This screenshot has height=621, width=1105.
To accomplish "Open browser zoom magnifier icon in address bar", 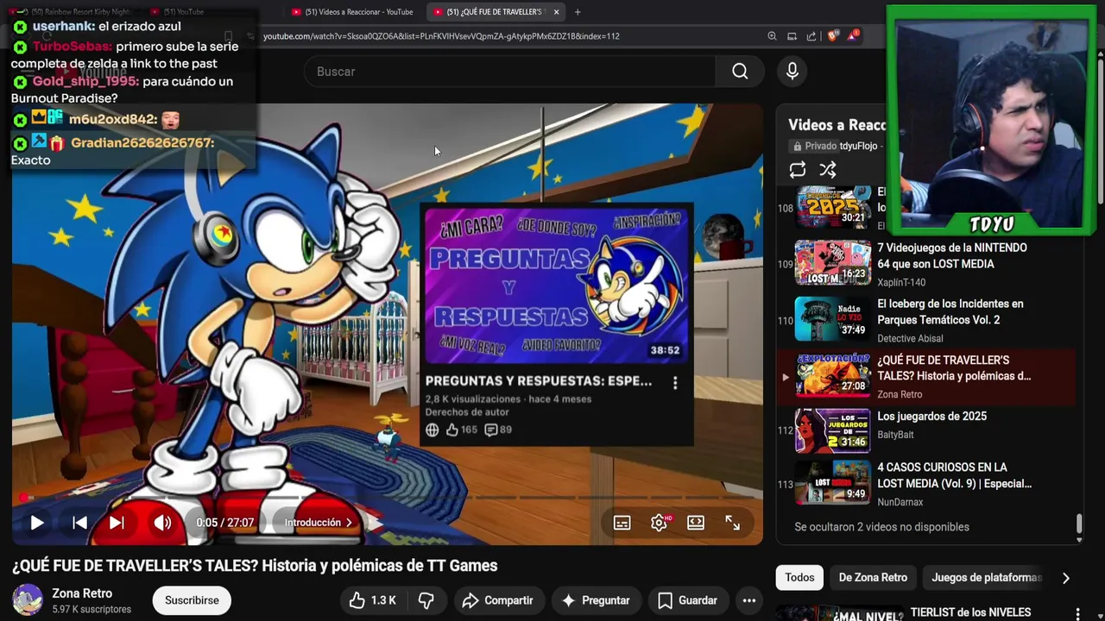I will 772,36.
